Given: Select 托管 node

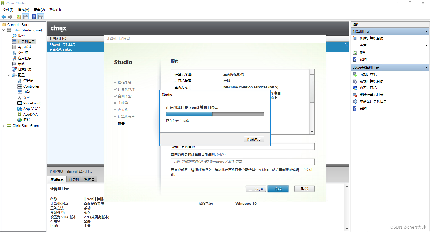Looking at the screenshot, I should 27,92.
